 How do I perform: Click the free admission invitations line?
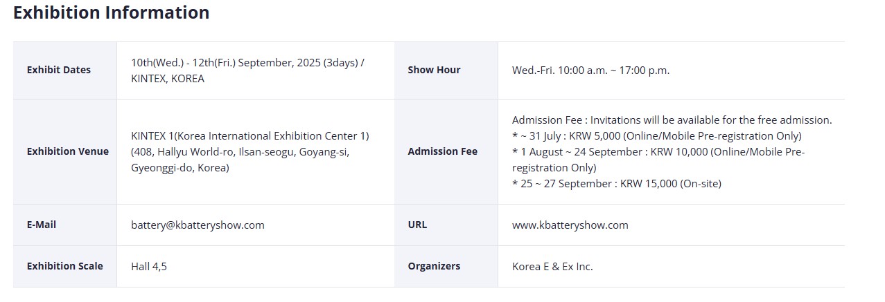(x=672, y=120)
